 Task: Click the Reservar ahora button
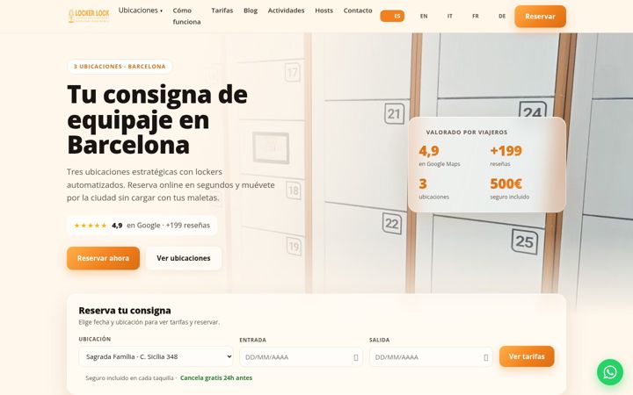(104, 258)
